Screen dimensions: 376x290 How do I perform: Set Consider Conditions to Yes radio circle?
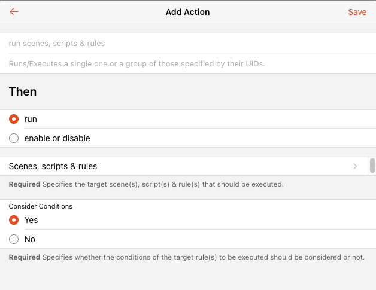click(14, 220)
